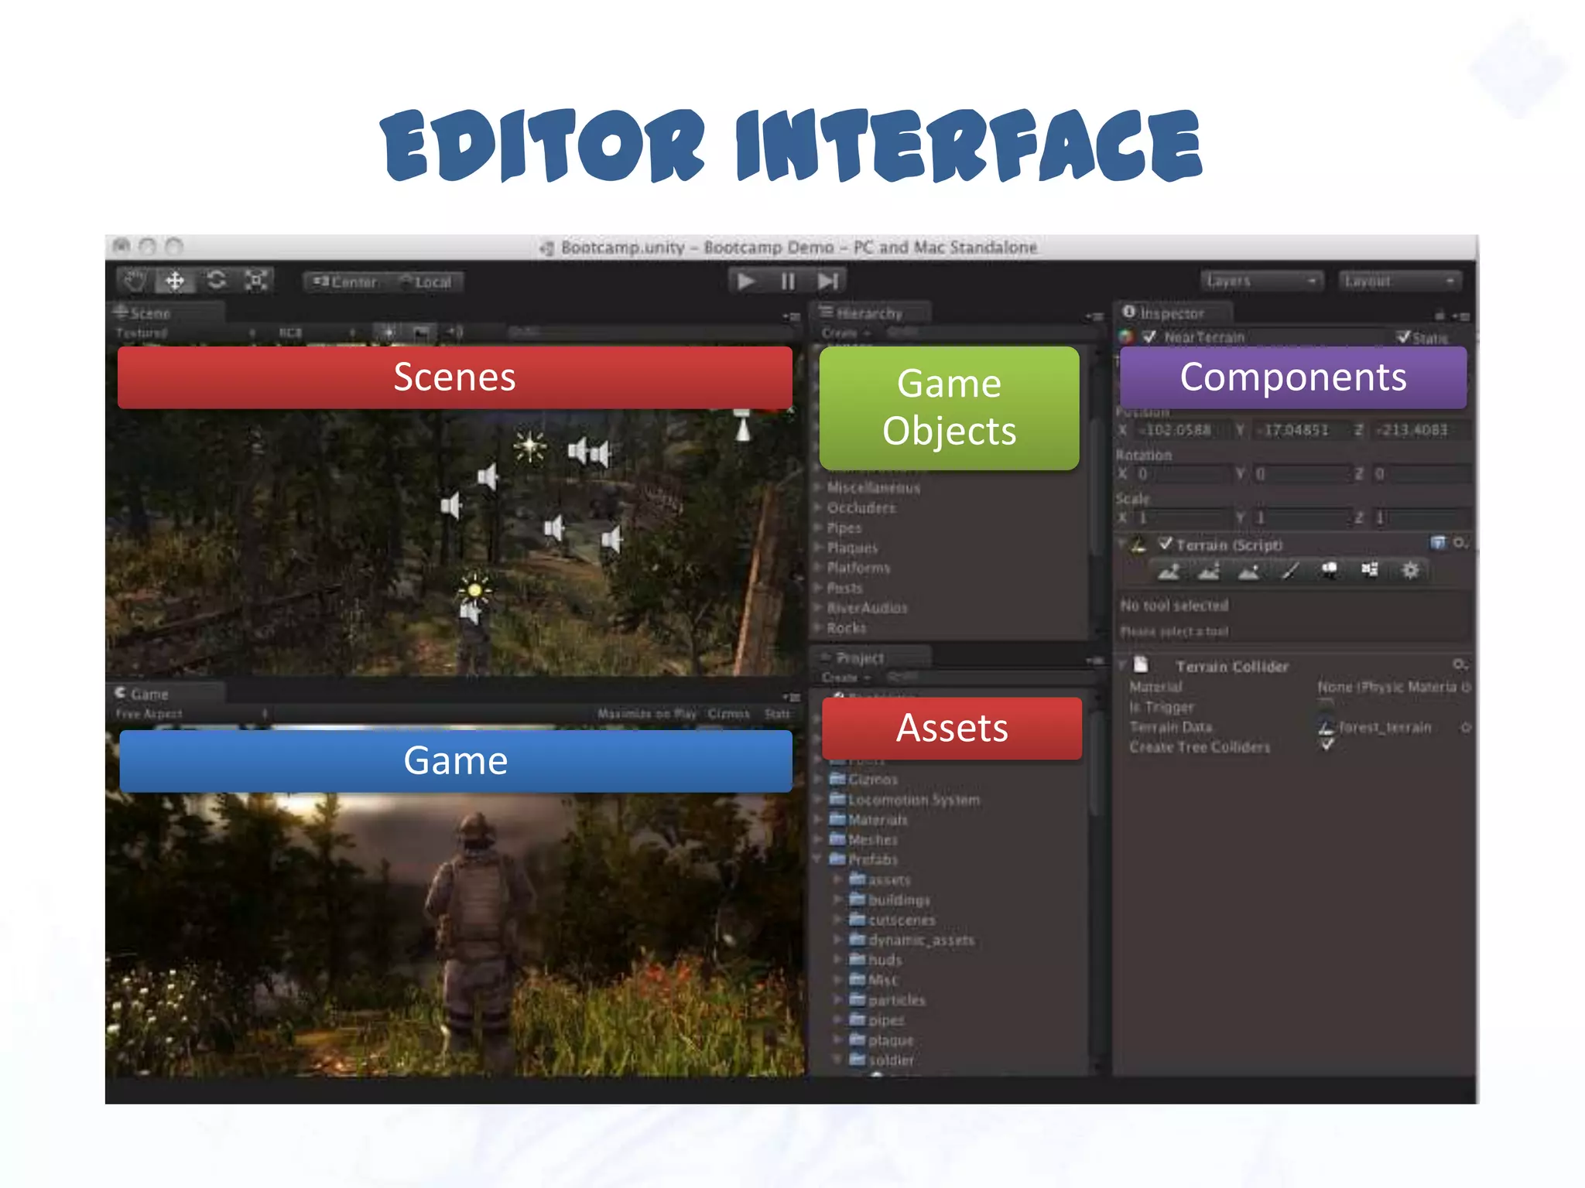This screenshot has height=1188, width=1585.
Task: Select the Project tab
Action: point(871,657)
